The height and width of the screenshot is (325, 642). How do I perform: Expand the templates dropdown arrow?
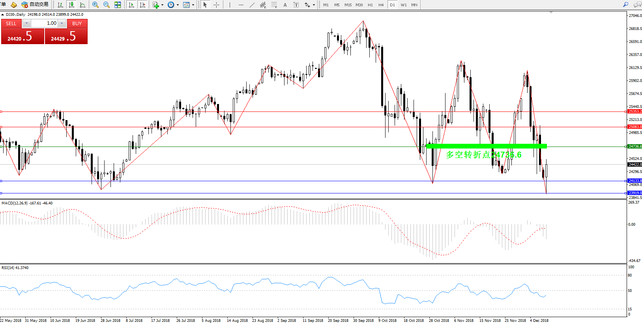193,5
